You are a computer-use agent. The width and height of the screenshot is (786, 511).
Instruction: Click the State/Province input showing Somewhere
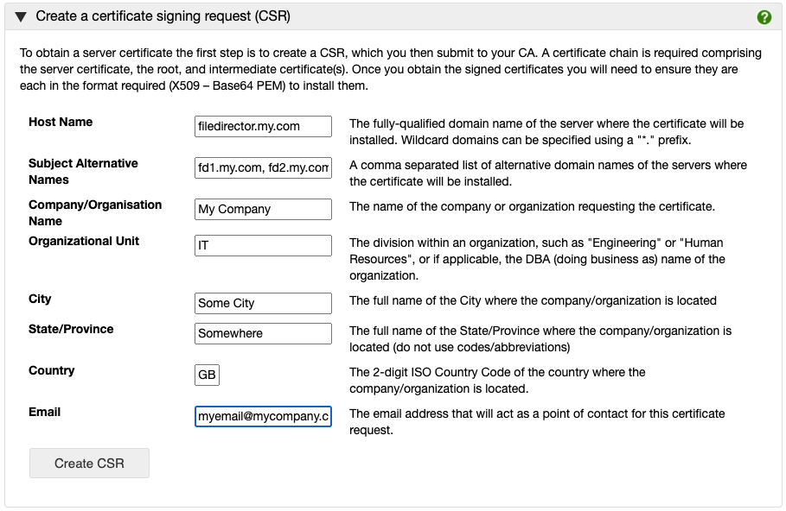tap(263, 333)
